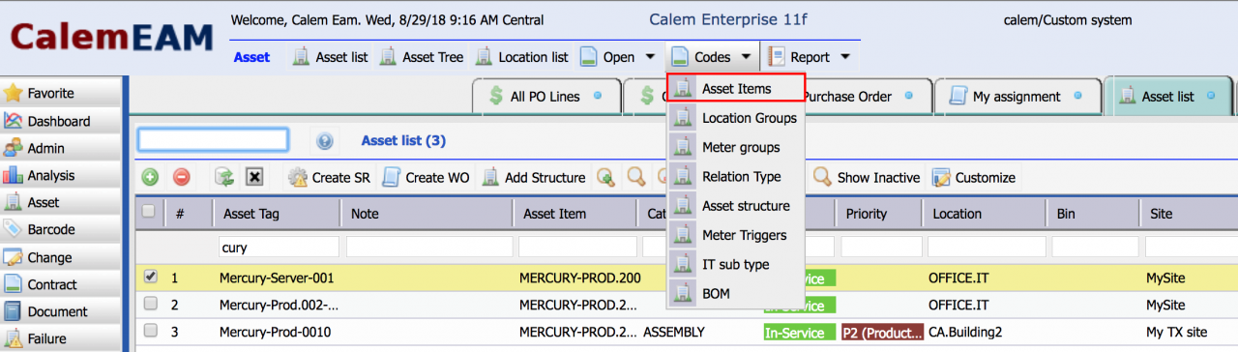Click the blue help question mark icon

(324, 141)
